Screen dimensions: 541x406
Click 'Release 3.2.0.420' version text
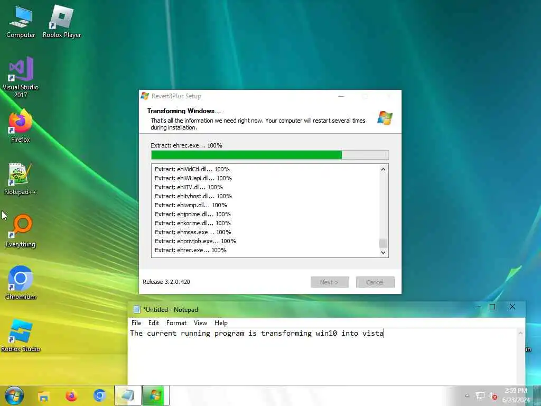click(x=166, y=282)
